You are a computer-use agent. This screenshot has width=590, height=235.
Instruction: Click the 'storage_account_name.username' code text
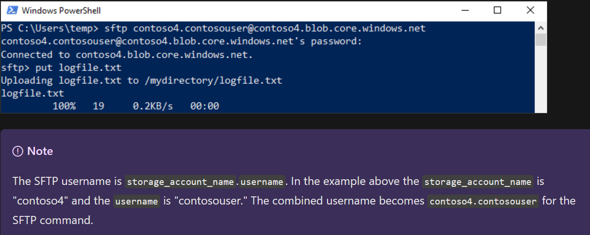205,182
